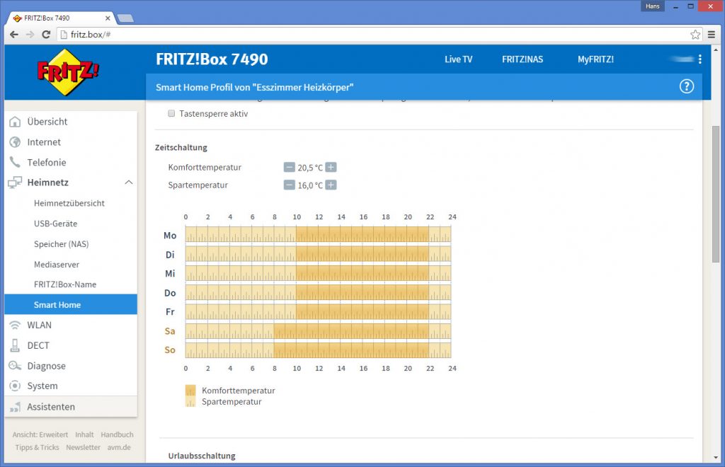The image size is (725, 467).
Task: Click the Komforttemperatur color swatch in the legend
Action: (x=190, y=390)
